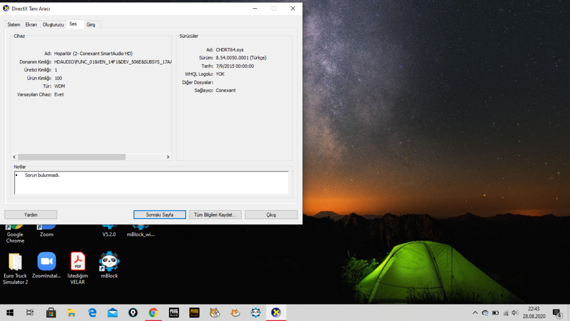The image size is (570, 321).
Task: Click the Sağlayıcı value Conexant
Action: click(x=225, y=91)
